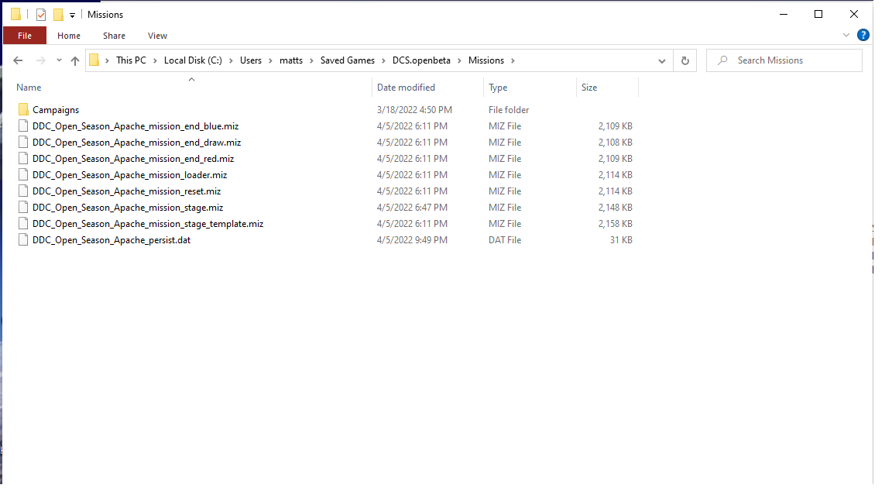The height and width of the screenshot is (502, 892).
Task: Switch to the Share ribbon tab
Action: 114,36
